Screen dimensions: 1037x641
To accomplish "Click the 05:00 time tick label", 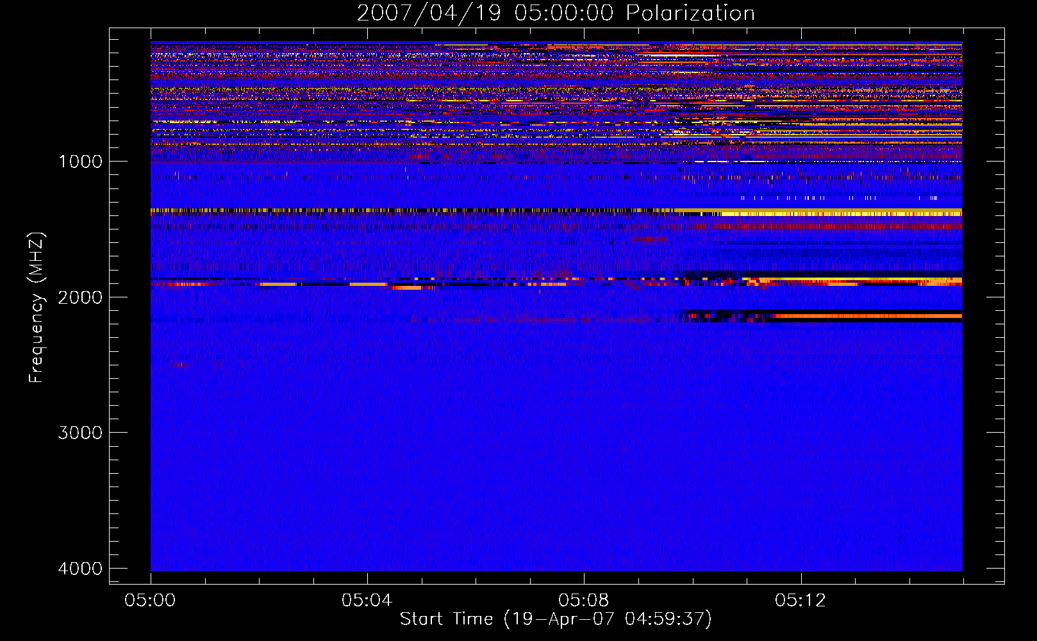I will [x=151, y=601].
